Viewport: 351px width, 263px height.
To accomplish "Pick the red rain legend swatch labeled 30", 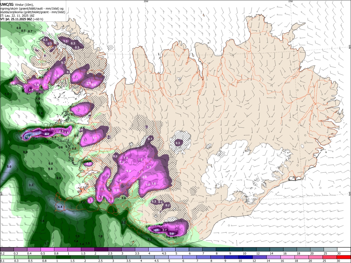I will 343,257.
